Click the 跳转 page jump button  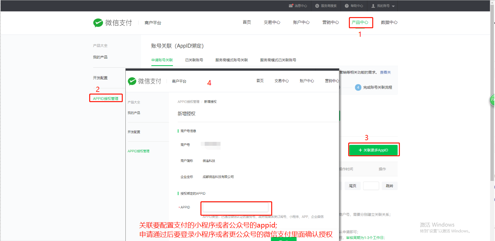coord(389,186)
